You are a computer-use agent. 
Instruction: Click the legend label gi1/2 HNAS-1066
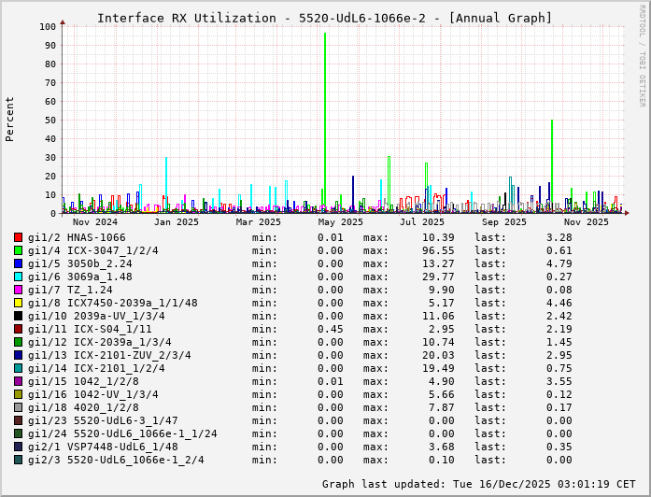(77, 237)
